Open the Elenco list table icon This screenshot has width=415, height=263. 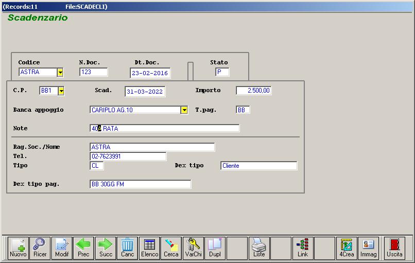click(149, 248)
